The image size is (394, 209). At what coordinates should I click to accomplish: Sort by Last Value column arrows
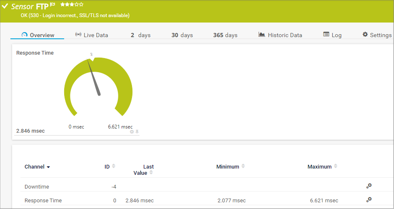pyautogui.click(x=151, y=173)
